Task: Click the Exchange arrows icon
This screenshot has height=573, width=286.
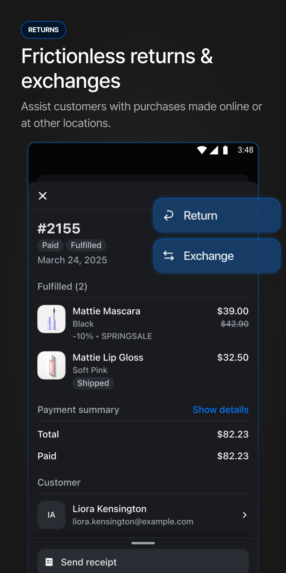Action: pos(169,256)
